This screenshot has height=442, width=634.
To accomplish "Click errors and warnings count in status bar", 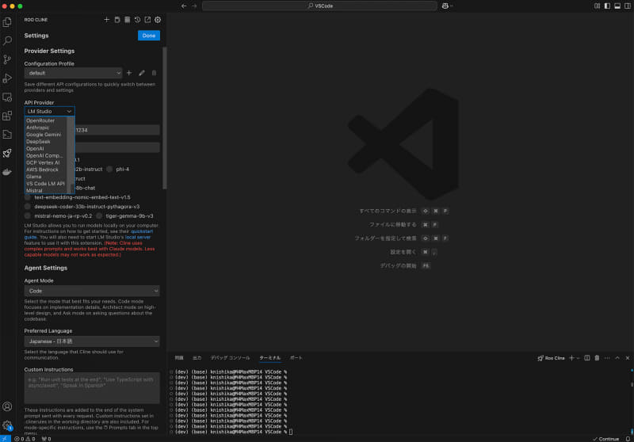I will click(25, 439).
